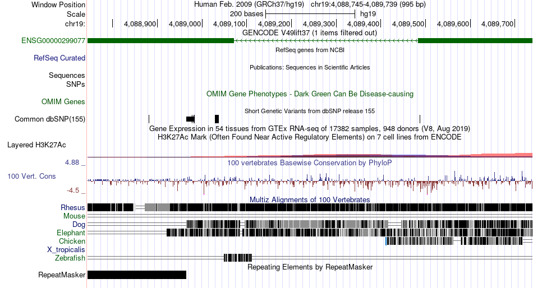Select the Common dbSNP(155) track label
This screenshot has height=288, width=533.
50,119
